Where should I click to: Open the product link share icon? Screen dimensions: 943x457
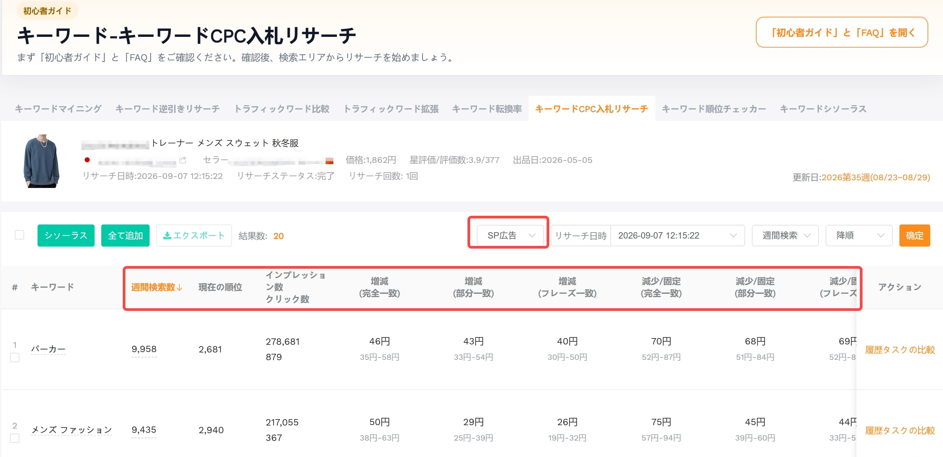coord(183,160)
